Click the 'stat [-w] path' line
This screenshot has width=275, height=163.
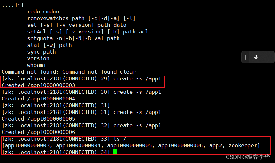(x=50, y=45)
